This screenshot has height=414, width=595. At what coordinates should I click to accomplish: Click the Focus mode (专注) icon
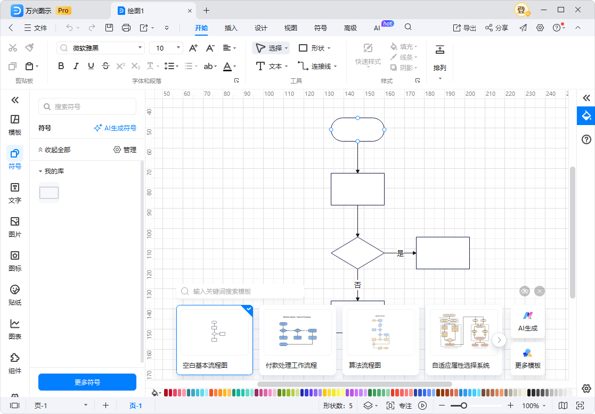pos(390,405)
